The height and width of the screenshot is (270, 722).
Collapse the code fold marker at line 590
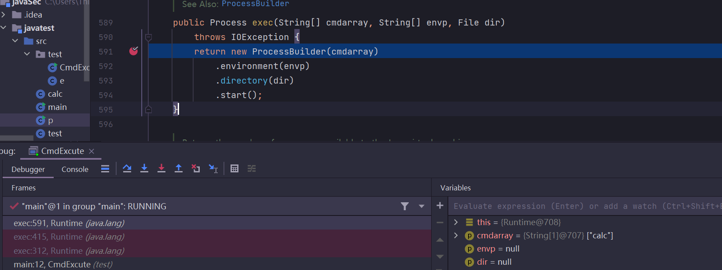[x=149, y=37]
